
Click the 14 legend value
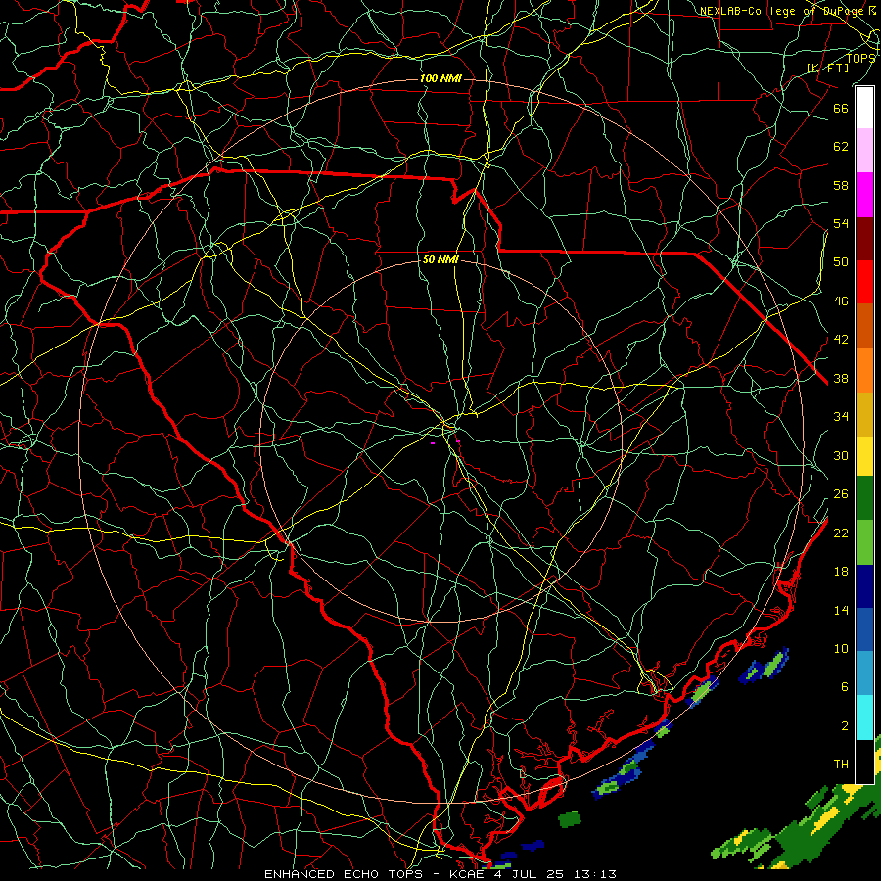841,610
